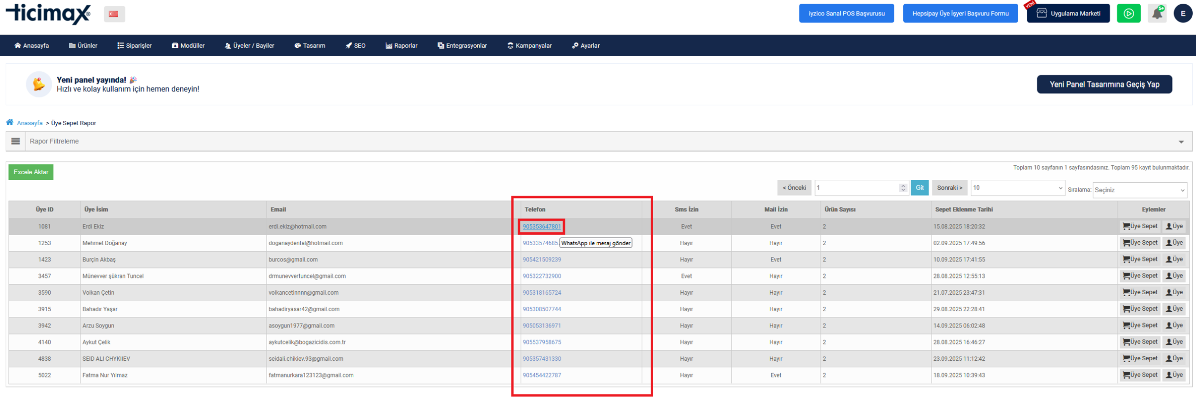The width and height of the screenshot is (1196, 408).
Task: Click the page number stepper arrows
Action: click(x=903, y=188)
